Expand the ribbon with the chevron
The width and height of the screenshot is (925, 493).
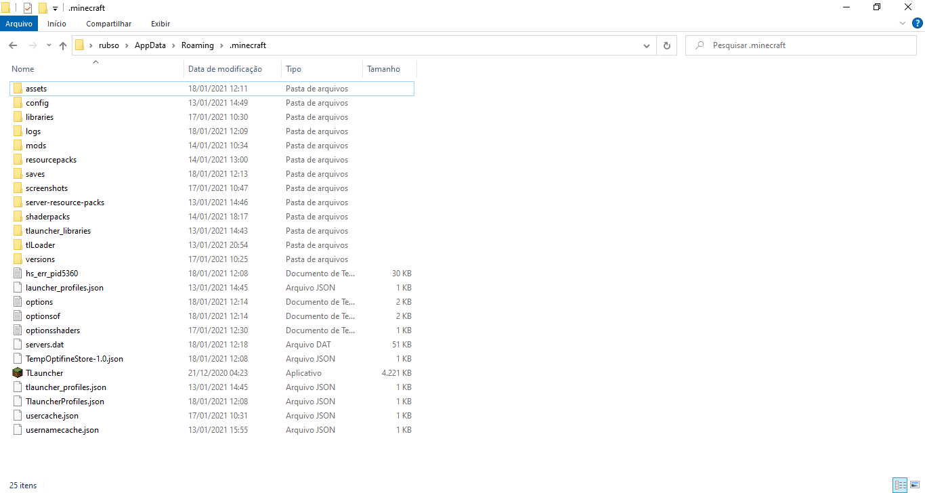point(903,24)
